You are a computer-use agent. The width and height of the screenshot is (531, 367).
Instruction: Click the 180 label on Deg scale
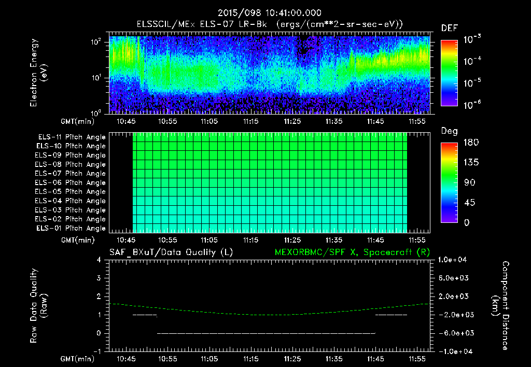471,142
